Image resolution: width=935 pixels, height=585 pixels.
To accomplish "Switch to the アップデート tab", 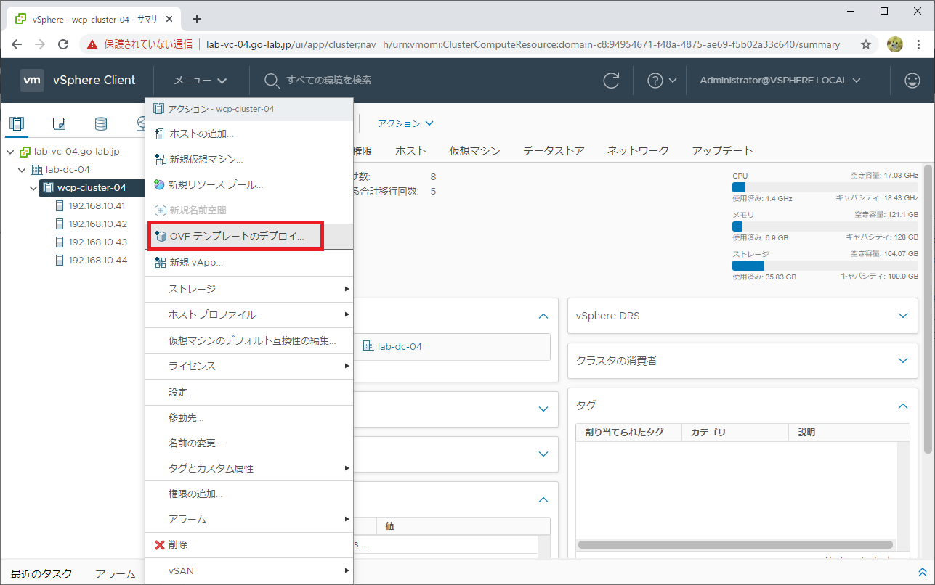I will pos(722,151).
